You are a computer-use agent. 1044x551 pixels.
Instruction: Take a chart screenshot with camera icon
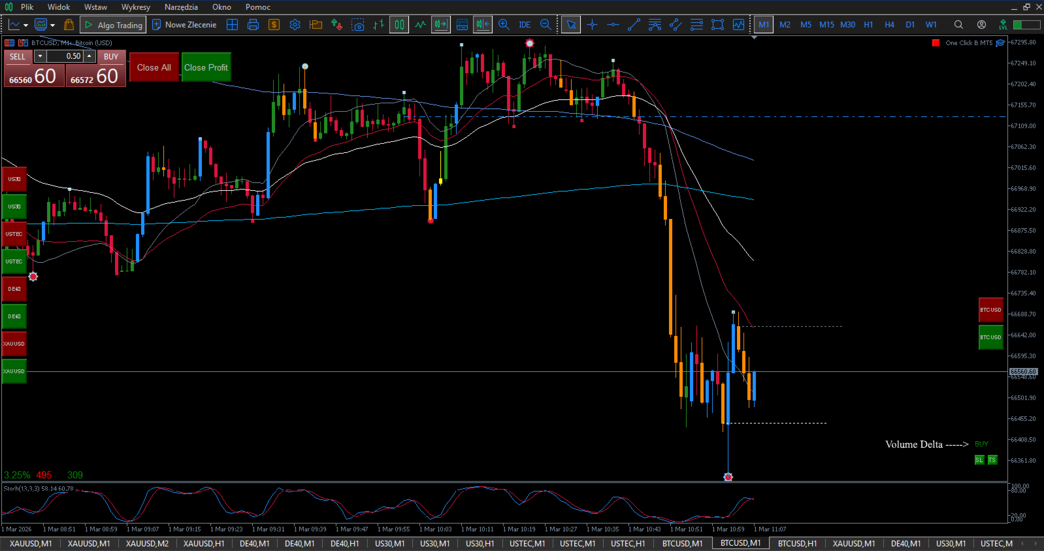[357, 25]
